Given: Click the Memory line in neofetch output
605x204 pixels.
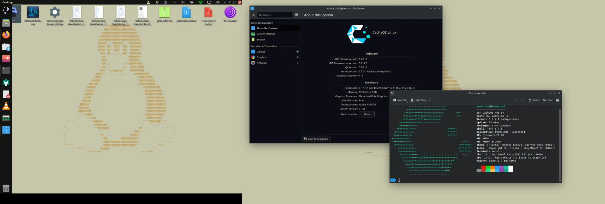Looking at the screenshot, I should (496, 161).
